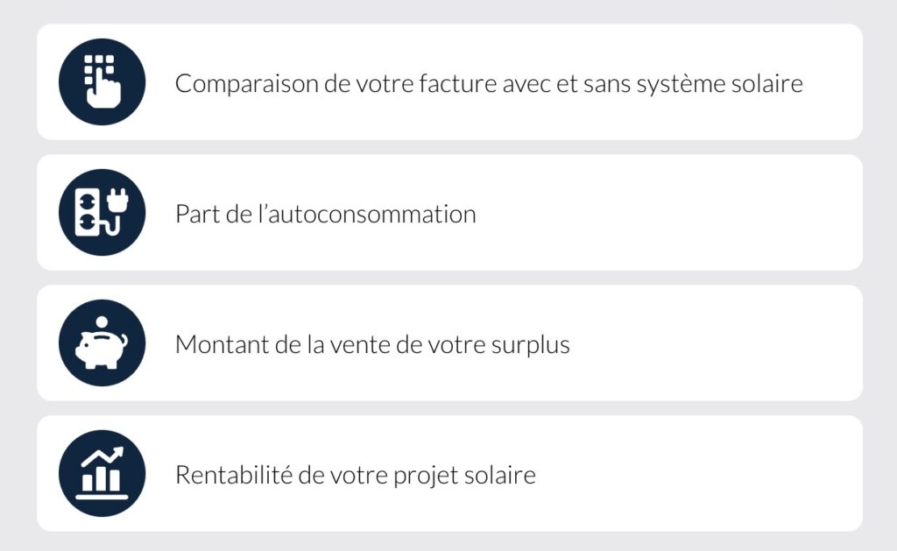Click the growth bar chart icon
897x551 pixels.
click(x=102, y=473)
